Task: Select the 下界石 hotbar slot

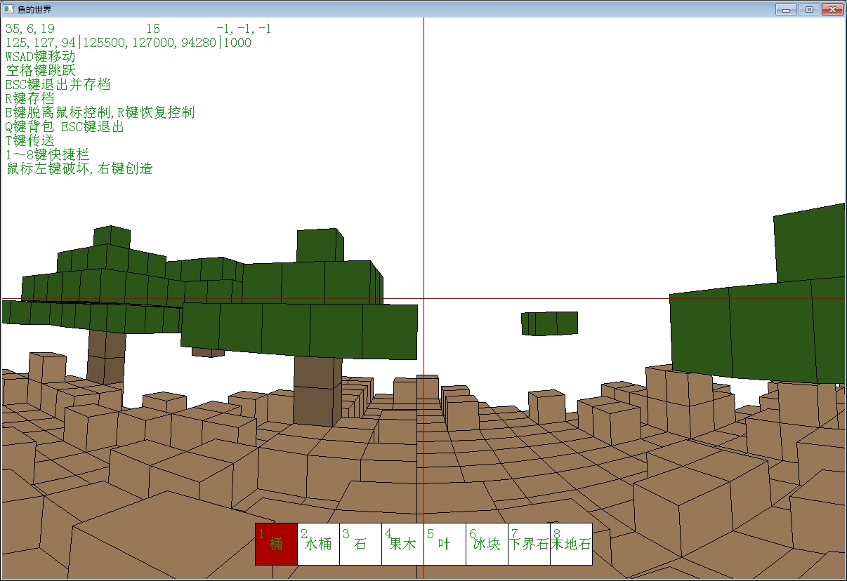Action: pos(529,544)
